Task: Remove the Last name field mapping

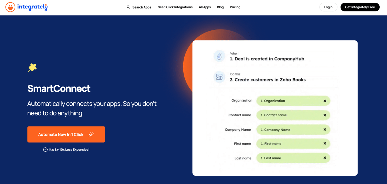Action: (x=324, y=158)
